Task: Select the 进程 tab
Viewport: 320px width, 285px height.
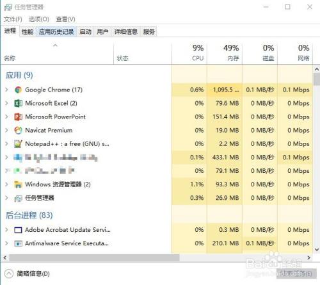Action: [x=10, y=31]
